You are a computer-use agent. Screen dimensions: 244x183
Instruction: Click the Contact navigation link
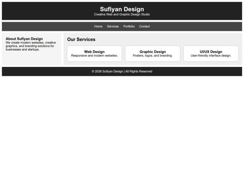(145, 27)
